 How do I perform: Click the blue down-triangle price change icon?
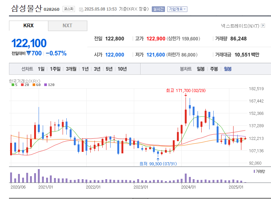[x=29, y=53]
